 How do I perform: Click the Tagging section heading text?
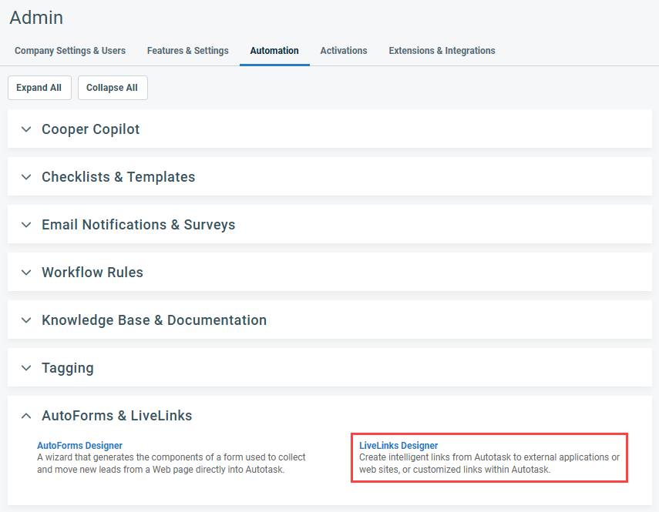click(x=68, y=368)
